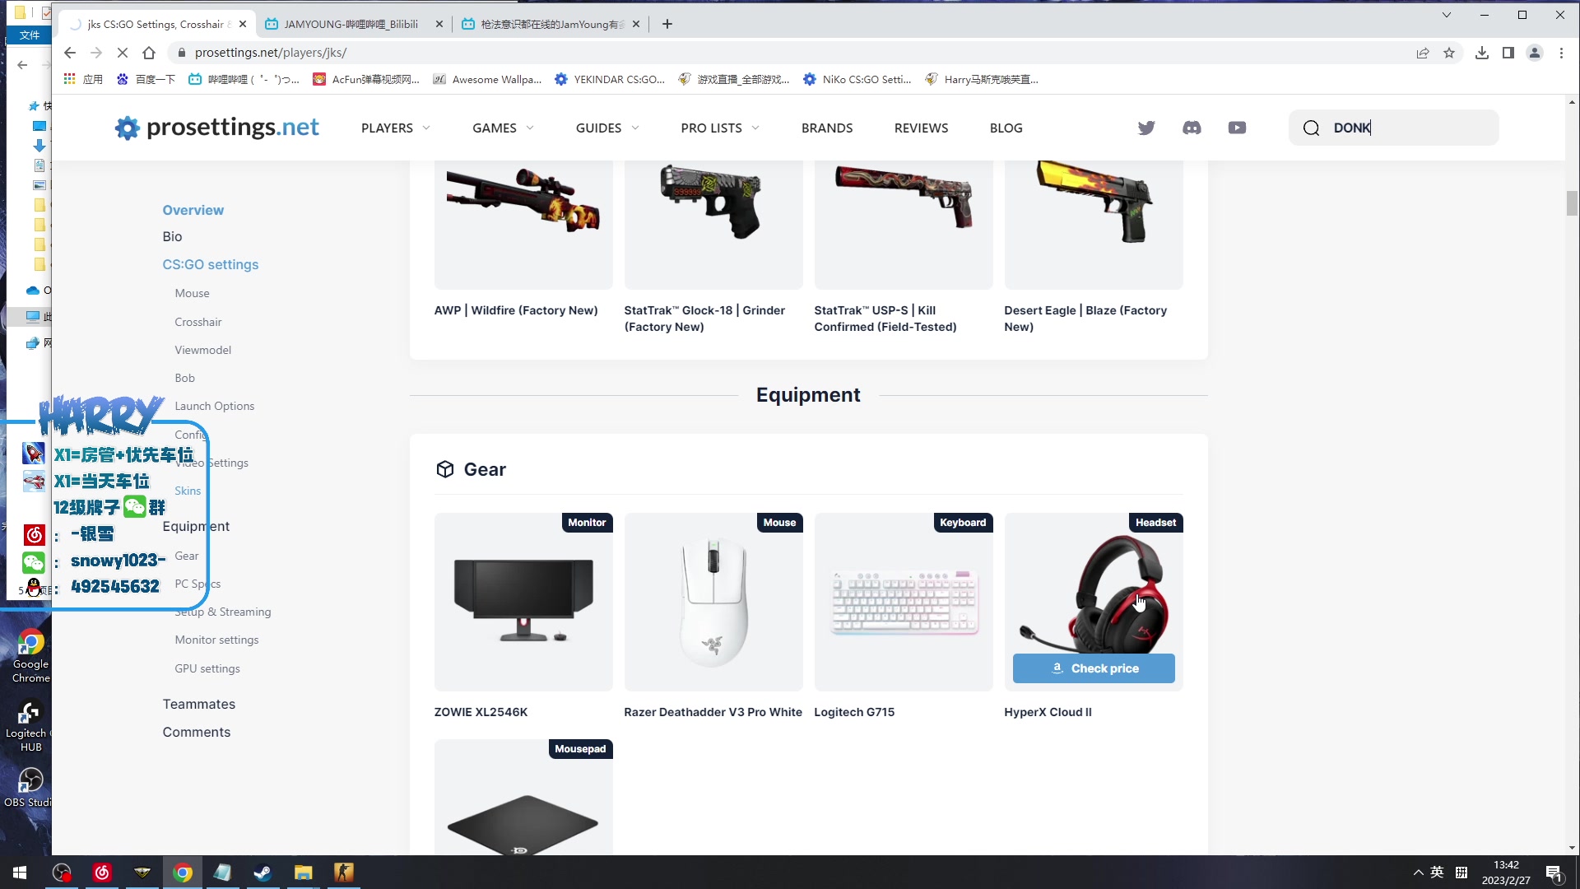Screen dimensions: 1580x889
Task: Jump to the Crosshair section
Action: (198, 322)
